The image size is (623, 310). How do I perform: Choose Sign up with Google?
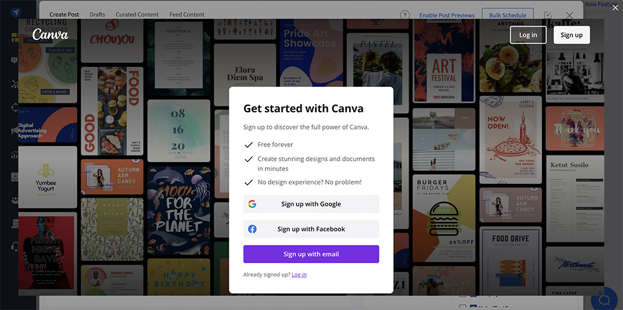pyautogui.click(x=311, y=204)
